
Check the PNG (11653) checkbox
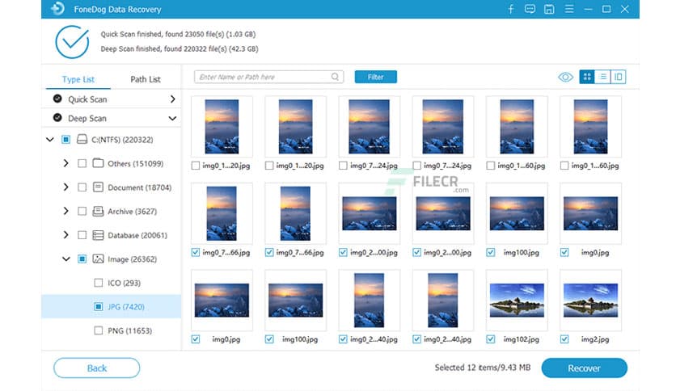pyautogui.click(x=99, y=330)
